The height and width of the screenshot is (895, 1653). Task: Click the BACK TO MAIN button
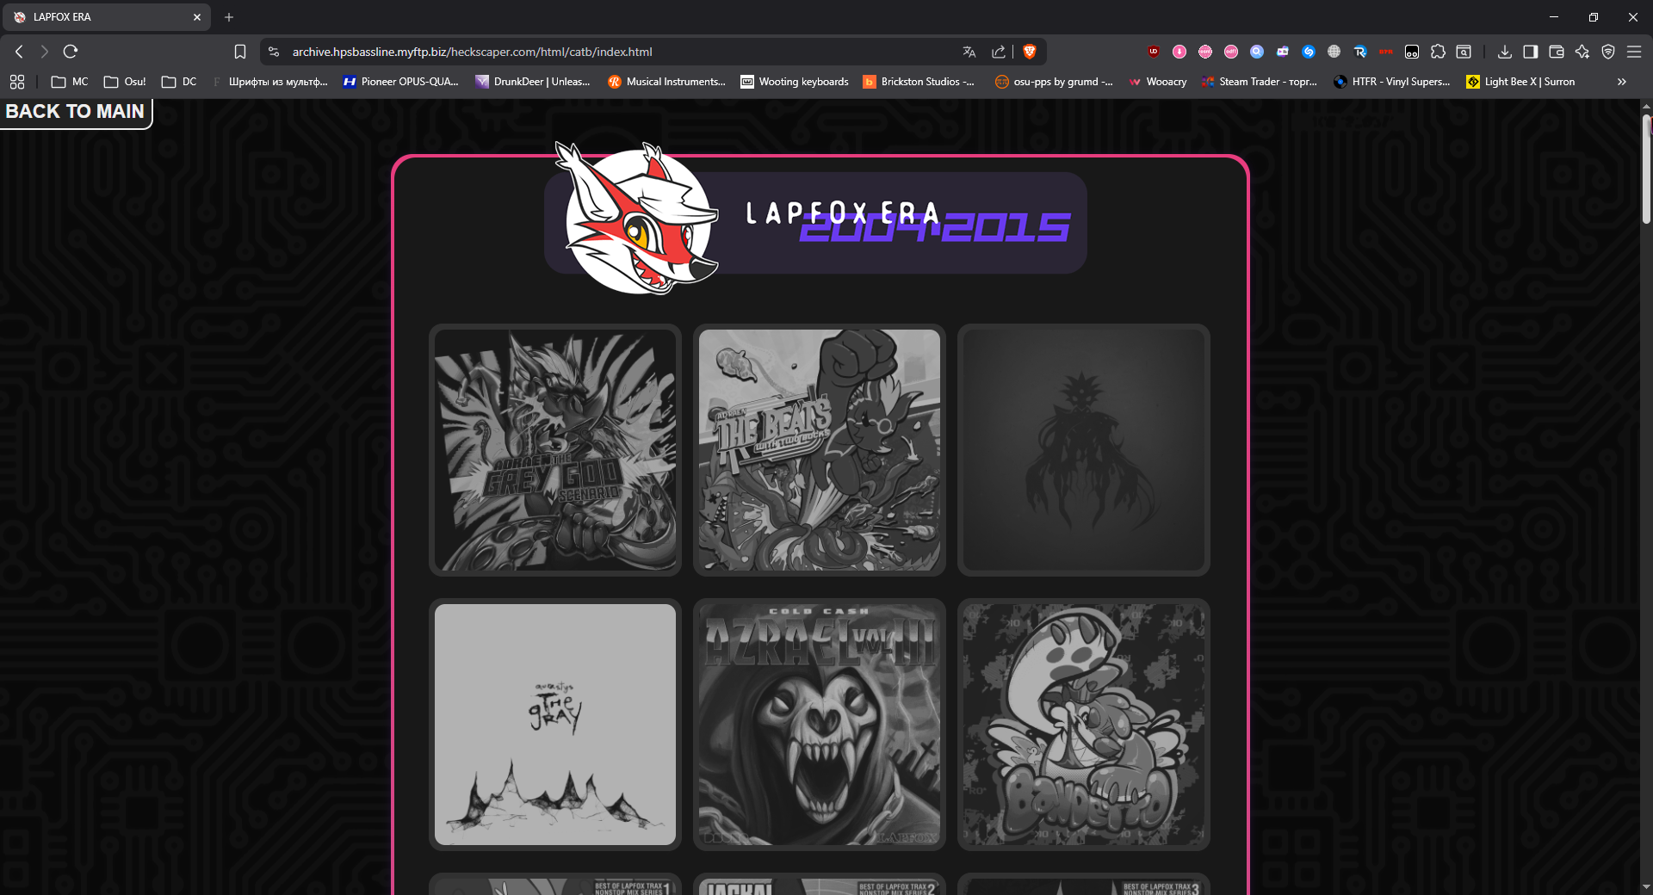point(75,112)
